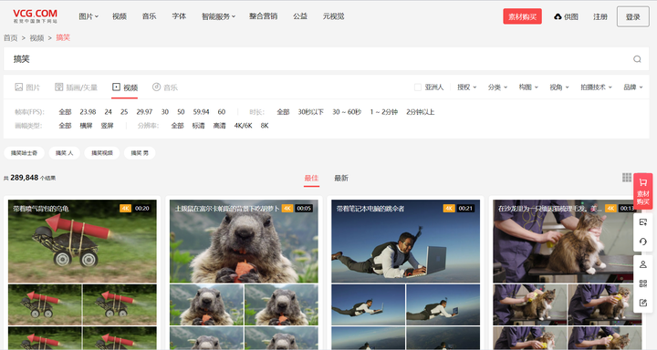Open 字体 in the top navigation
657x350 pixels.
tap(179, 16)
